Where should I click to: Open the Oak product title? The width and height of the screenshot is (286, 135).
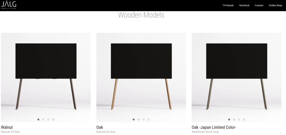100,127
